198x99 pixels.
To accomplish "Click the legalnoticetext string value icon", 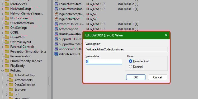I will (x=56, y=19).
